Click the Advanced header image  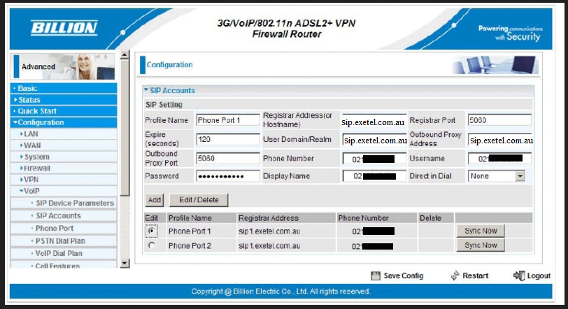(64, 66)
